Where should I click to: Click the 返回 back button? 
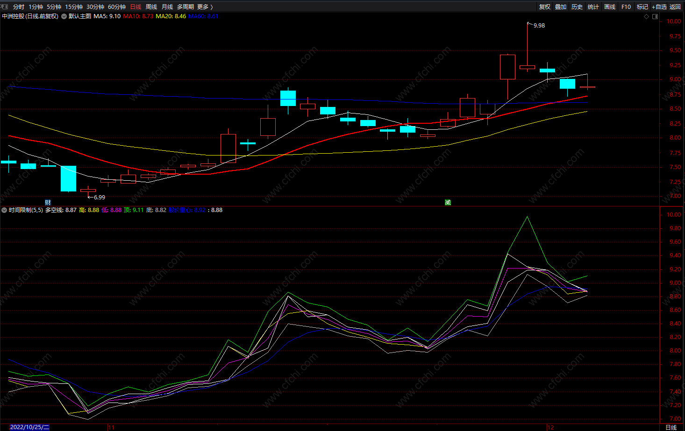(x=675, y=7)
